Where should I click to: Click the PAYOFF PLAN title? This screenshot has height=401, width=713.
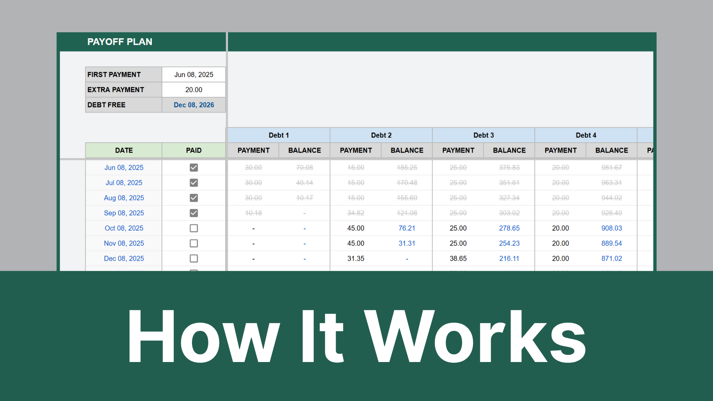pyautogui.click(x=120, y=42)
